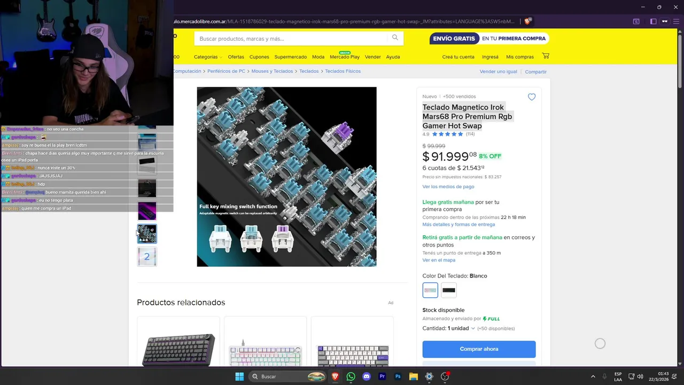This screenshot has height=385, width=684.
Task: Open Photoshop from taskbar
Action: click(398, 376)
